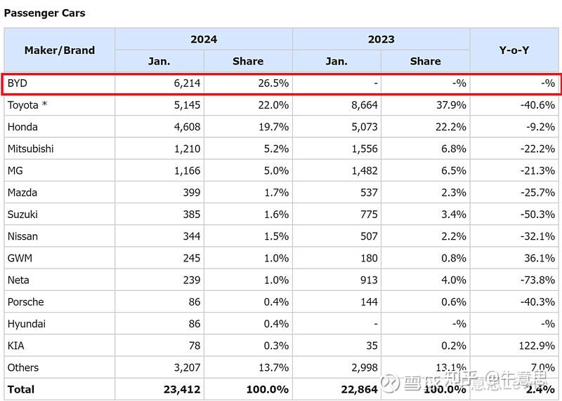Select MG's -21.3% Y-o-Y cell
The image size is (562, 401).
coord(514,170)
